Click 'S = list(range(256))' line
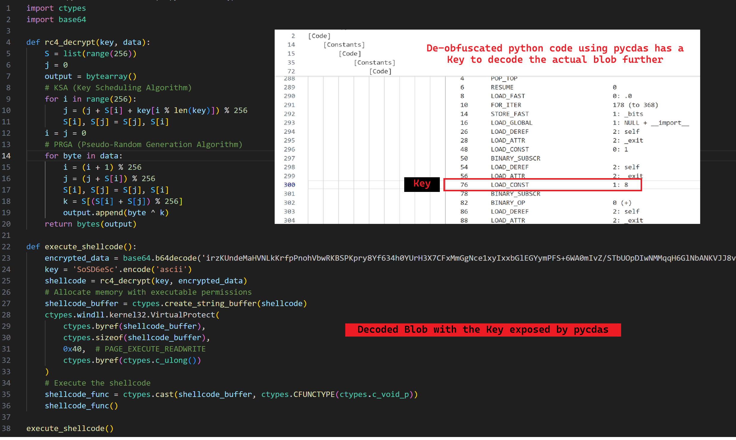 pos(91,54)
